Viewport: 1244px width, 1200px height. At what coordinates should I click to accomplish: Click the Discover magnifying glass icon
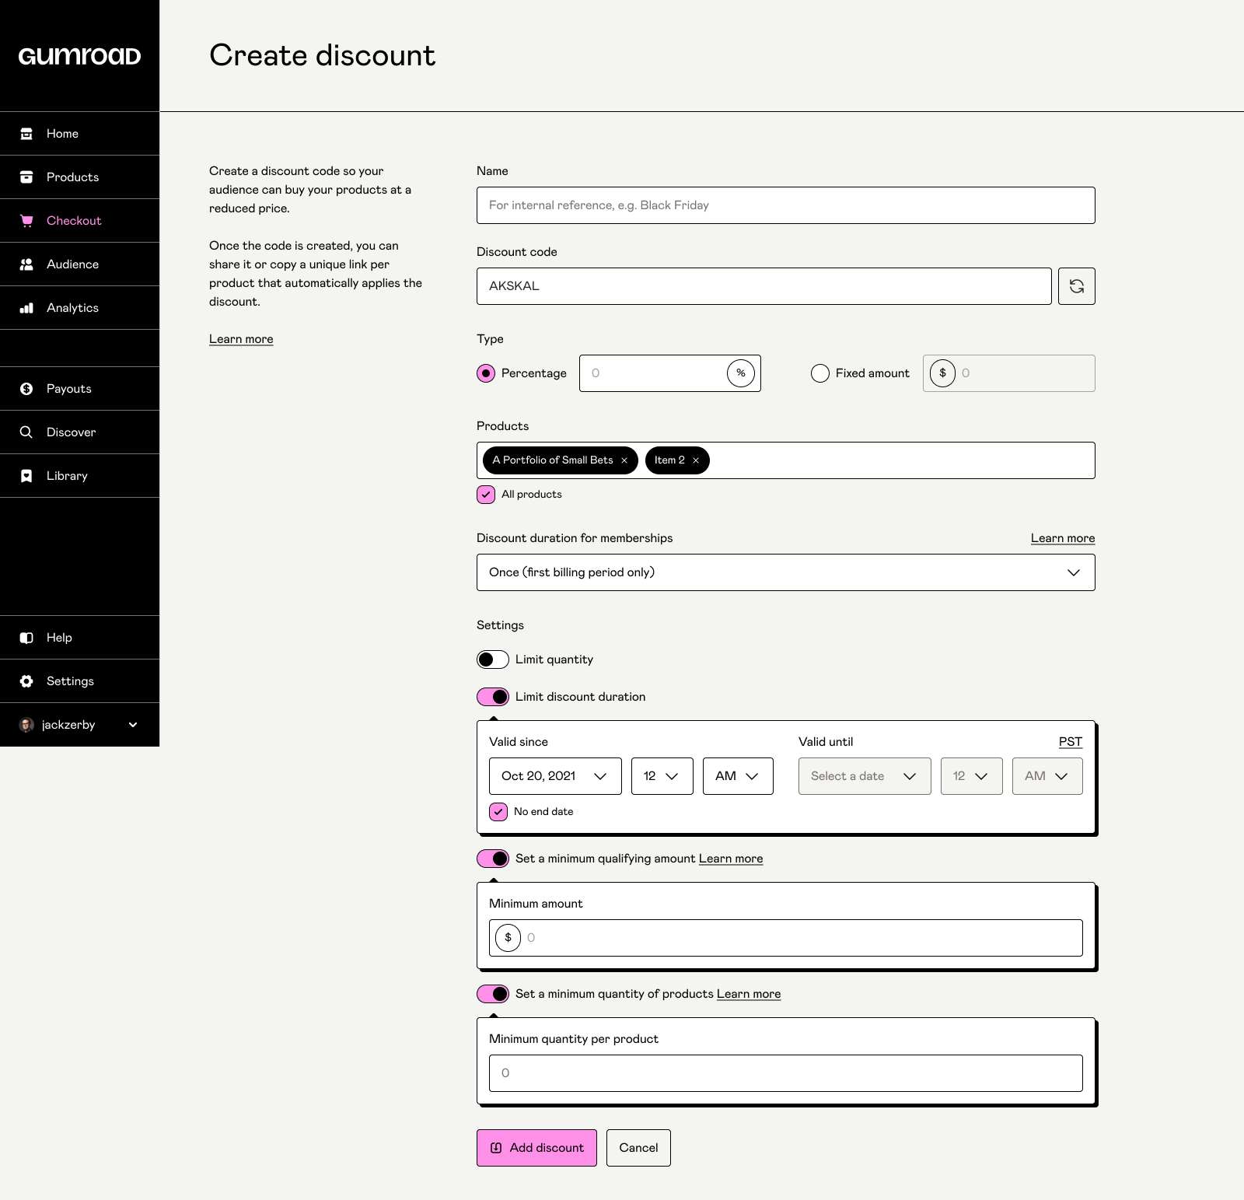pyautogui.click(x=26, y=432)
